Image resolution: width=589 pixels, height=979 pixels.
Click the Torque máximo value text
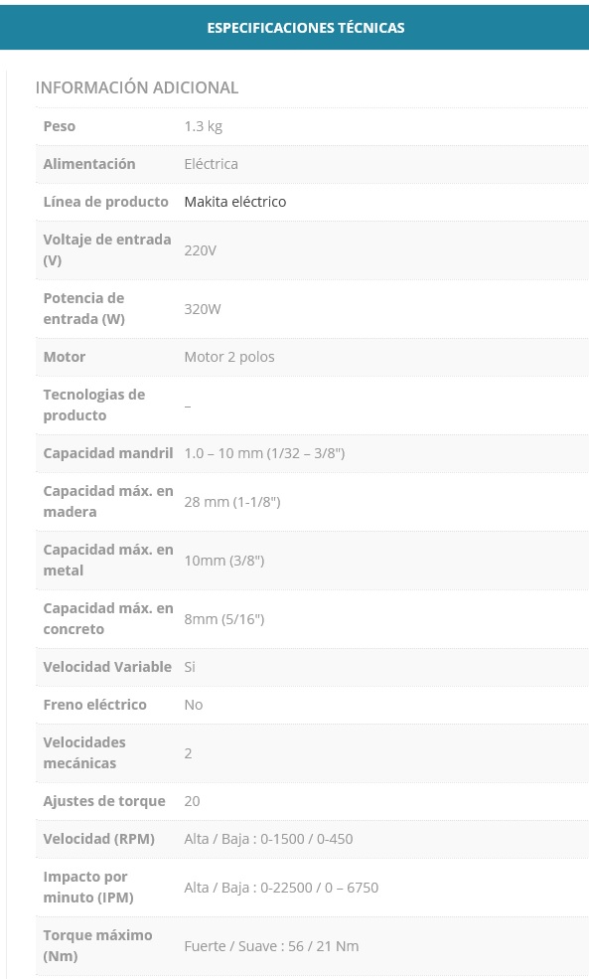271,946
